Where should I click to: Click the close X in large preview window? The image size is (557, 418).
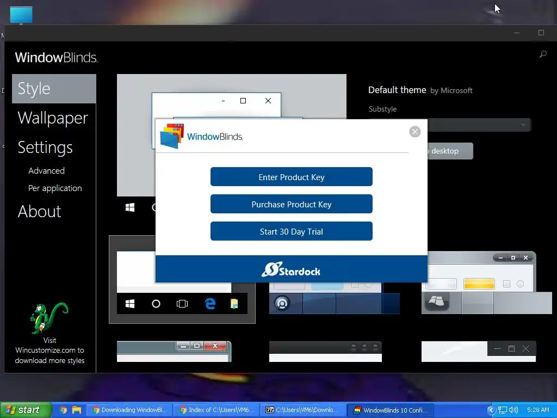[268, 101]
